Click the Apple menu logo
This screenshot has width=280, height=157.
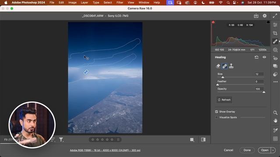click(6, 3)
